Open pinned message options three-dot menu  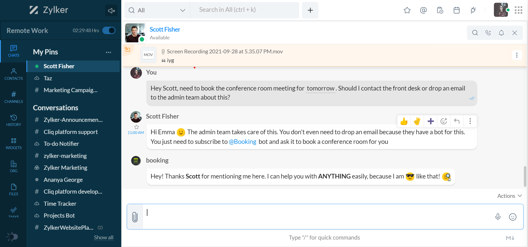[x=517, y=55]
